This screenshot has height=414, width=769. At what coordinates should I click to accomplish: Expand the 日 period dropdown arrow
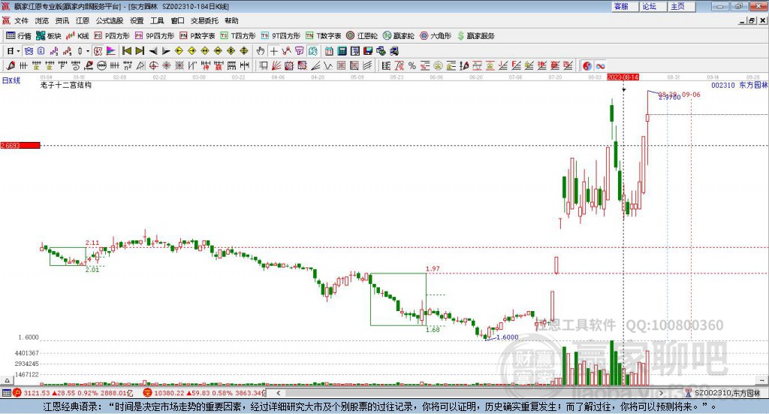pos(18,51)
